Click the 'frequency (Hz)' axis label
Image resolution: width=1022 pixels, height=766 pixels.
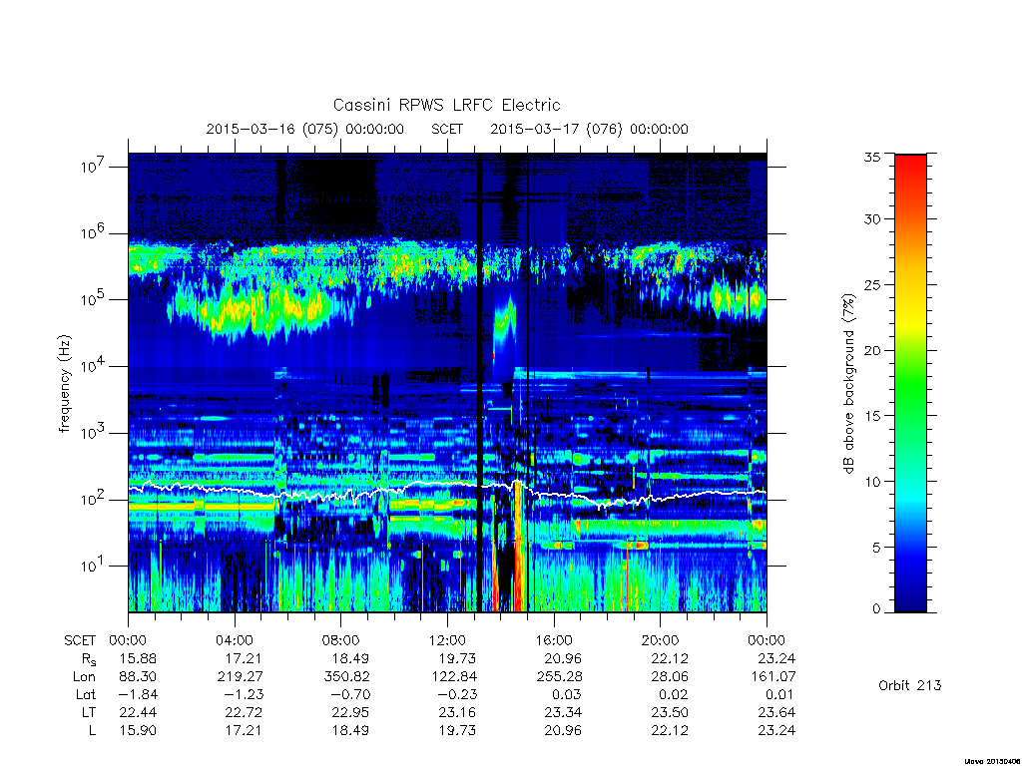pyautogui.click(x=65, y=384)
